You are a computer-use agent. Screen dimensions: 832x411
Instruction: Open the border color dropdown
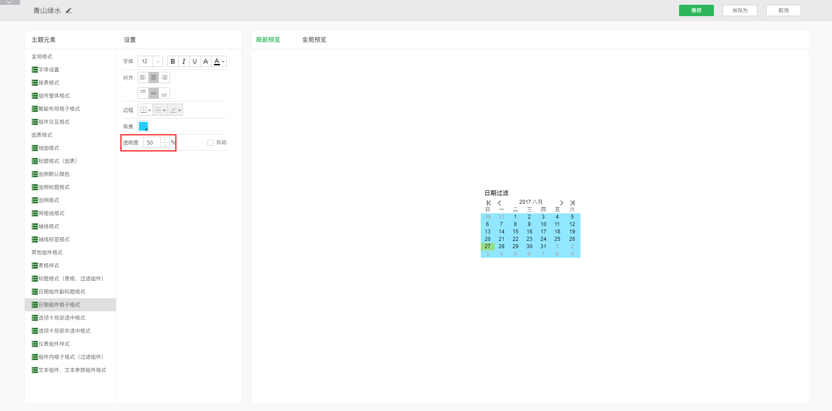176,110
